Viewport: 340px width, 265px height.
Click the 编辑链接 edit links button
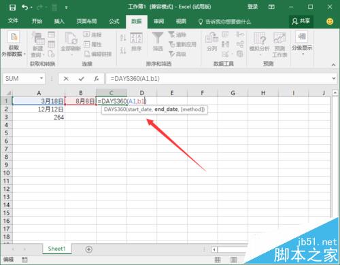click(x=98, y=54)
